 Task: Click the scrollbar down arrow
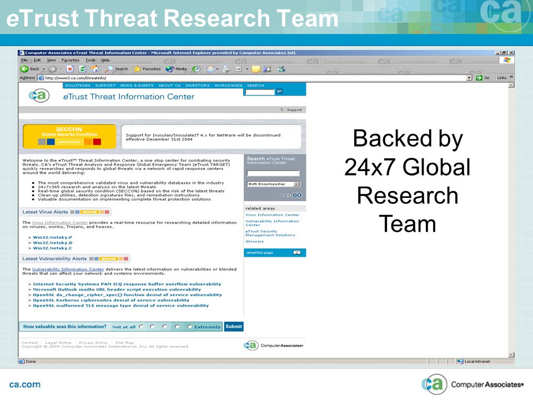[x=511, y=355]
